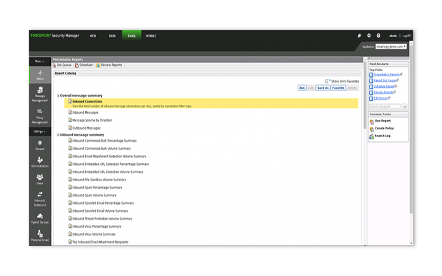Image resolution: width=442 pixels, height=276 pixels.
Task: Select Inbound Spoofed Email Percentage Summary
Action: (x=103, y=203)
